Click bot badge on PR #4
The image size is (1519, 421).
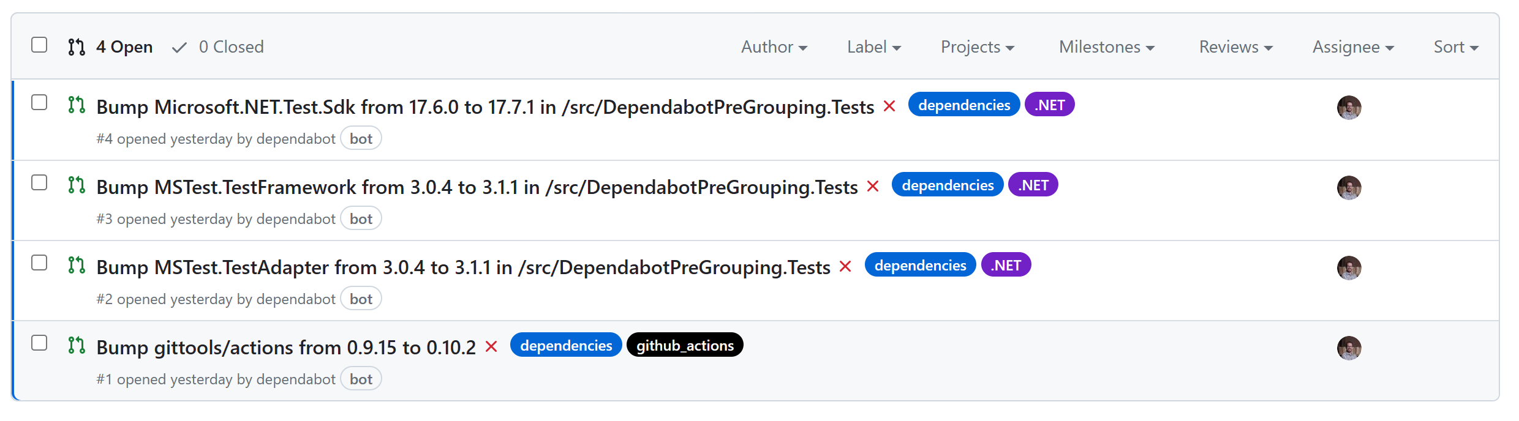361,139
